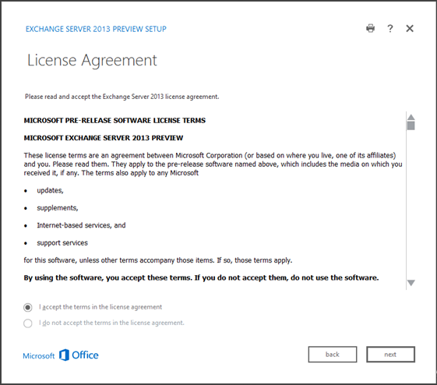Viewport: 437px width, 385px height.
Task: Click "I accept the terms" label text
Action: (100, 307)
